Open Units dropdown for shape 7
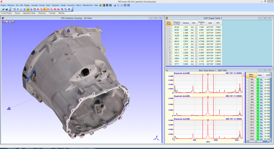The height and width of the screenshot is (149, 274). pos(196,44)
